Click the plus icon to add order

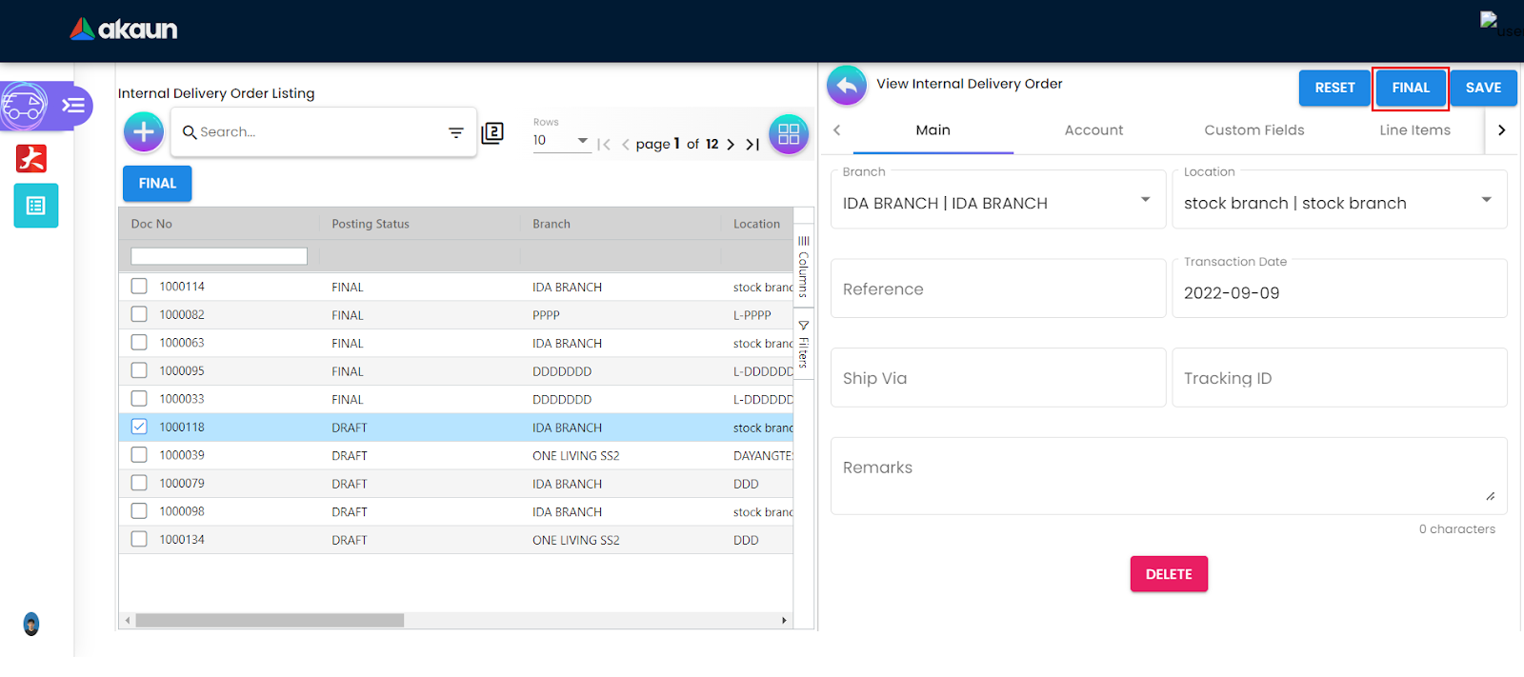pyautogui.click(x=144, y=132)
